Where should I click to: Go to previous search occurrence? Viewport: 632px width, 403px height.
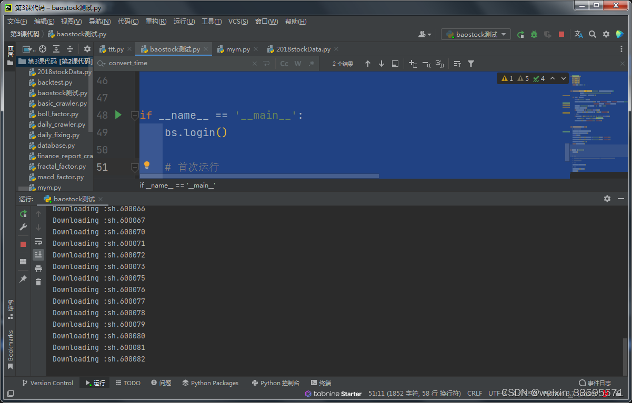368,64
